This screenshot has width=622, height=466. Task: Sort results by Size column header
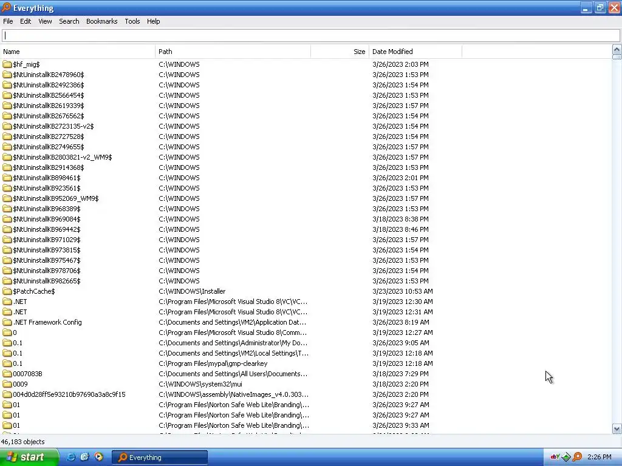[x=340, y=52]
